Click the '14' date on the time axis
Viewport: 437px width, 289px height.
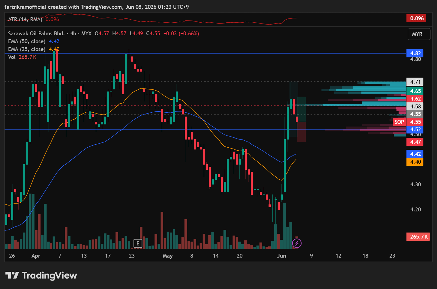click(x=216, y=256)
